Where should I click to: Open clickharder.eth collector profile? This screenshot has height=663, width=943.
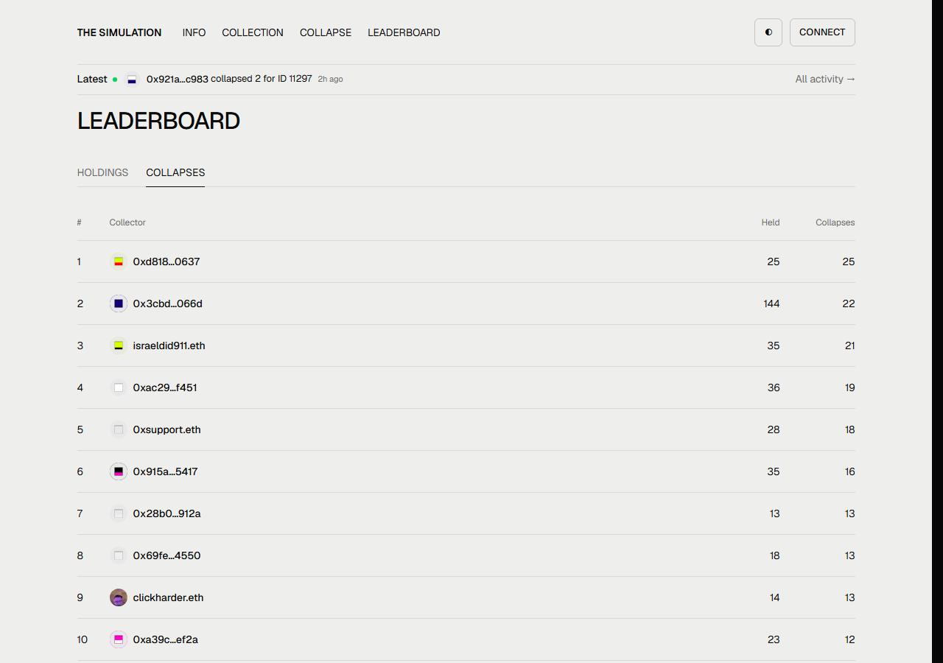pos(169,597)
